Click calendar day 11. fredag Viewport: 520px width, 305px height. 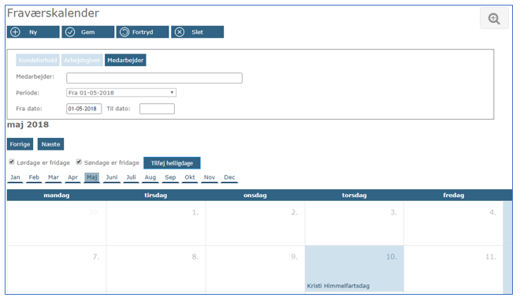pos(453,269)
